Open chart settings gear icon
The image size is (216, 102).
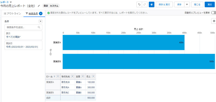point(214,21)
